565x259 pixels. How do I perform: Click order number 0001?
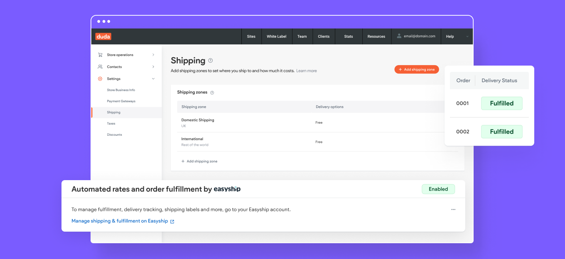(x=462, y=104)
